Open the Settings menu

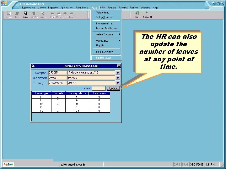[134, 8]
